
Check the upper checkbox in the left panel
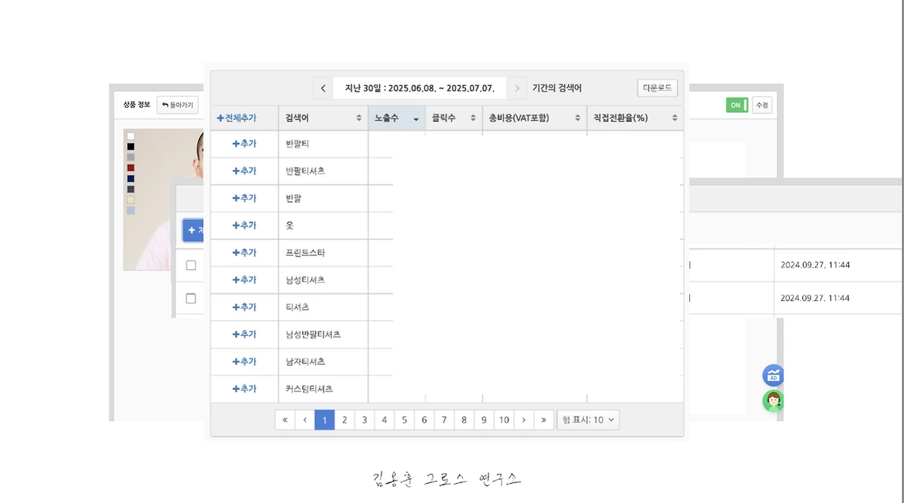pos(191,265)
